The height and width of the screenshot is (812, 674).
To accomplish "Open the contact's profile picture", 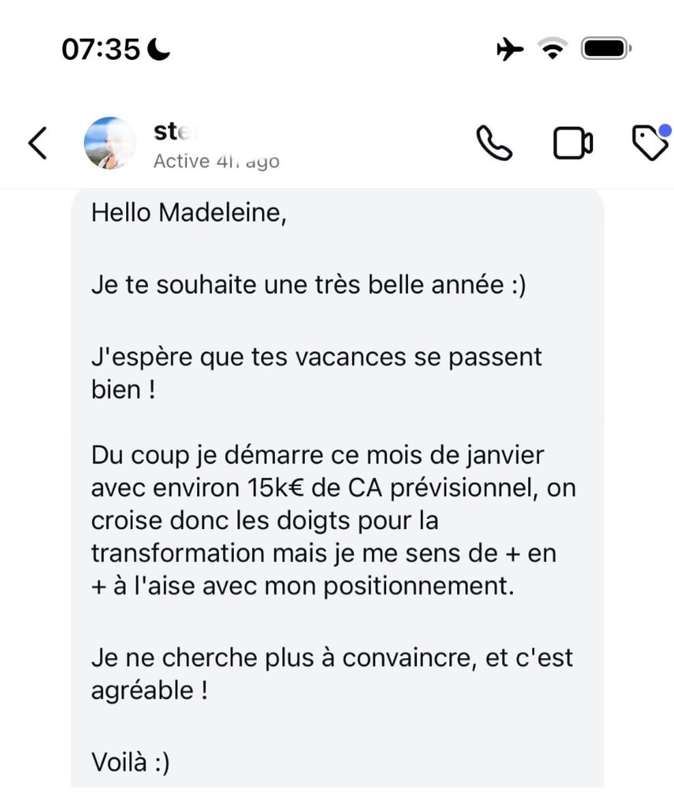I will click(110, 143).
